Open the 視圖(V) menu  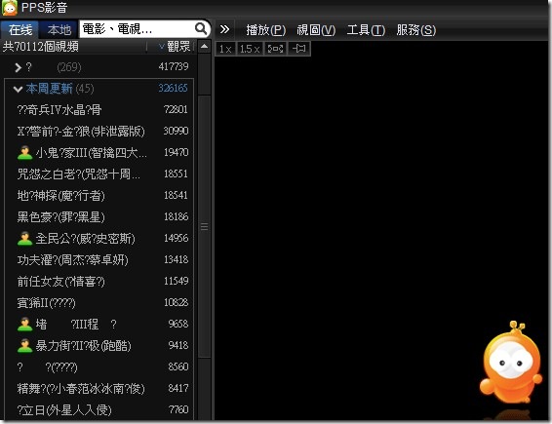316,30
